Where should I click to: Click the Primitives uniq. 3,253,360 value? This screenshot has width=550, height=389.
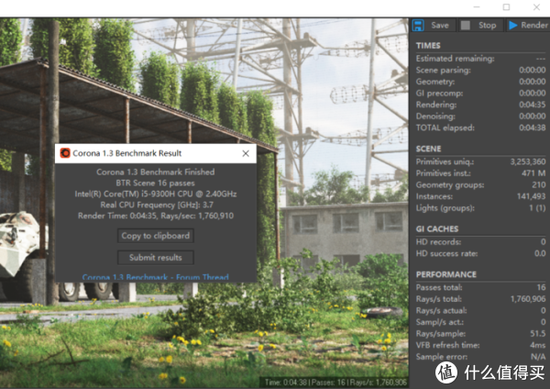(528, 161)
